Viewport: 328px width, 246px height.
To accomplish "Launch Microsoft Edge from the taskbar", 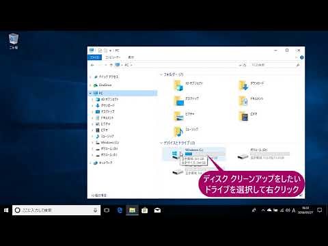I will tap(120, 210).
